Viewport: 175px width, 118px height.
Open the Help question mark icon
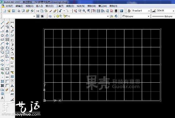(x=122, y=11)
